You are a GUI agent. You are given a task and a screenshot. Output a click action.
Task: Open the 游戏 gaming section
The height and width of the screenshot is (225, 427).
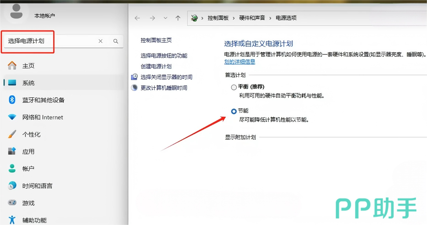pos(28,203)
